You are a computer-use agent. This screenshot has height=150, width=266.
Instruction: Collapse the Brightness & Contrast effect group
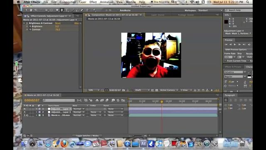point(24,23)
